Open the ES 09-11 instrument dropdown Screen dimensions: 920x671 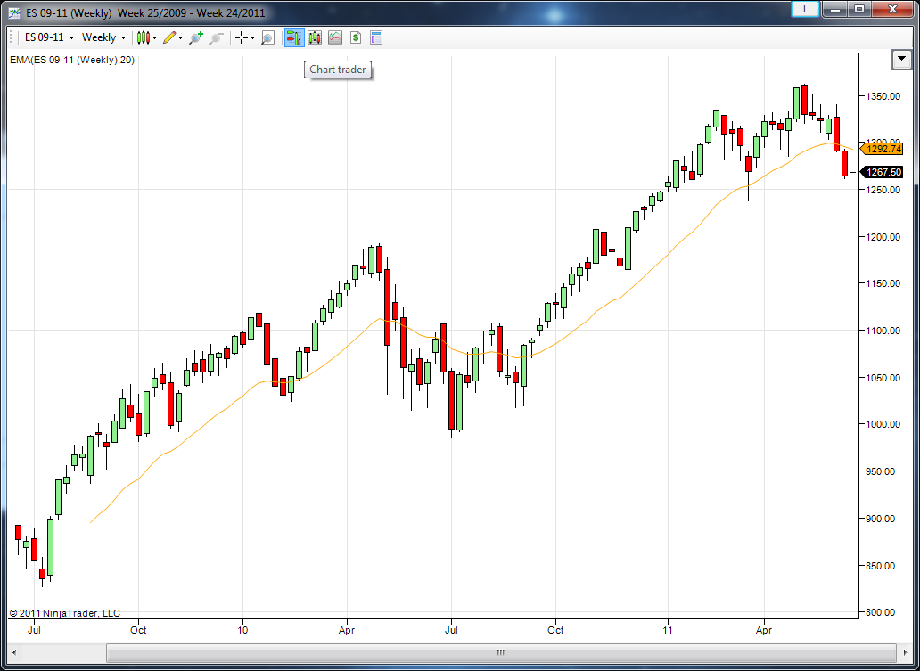49,37
